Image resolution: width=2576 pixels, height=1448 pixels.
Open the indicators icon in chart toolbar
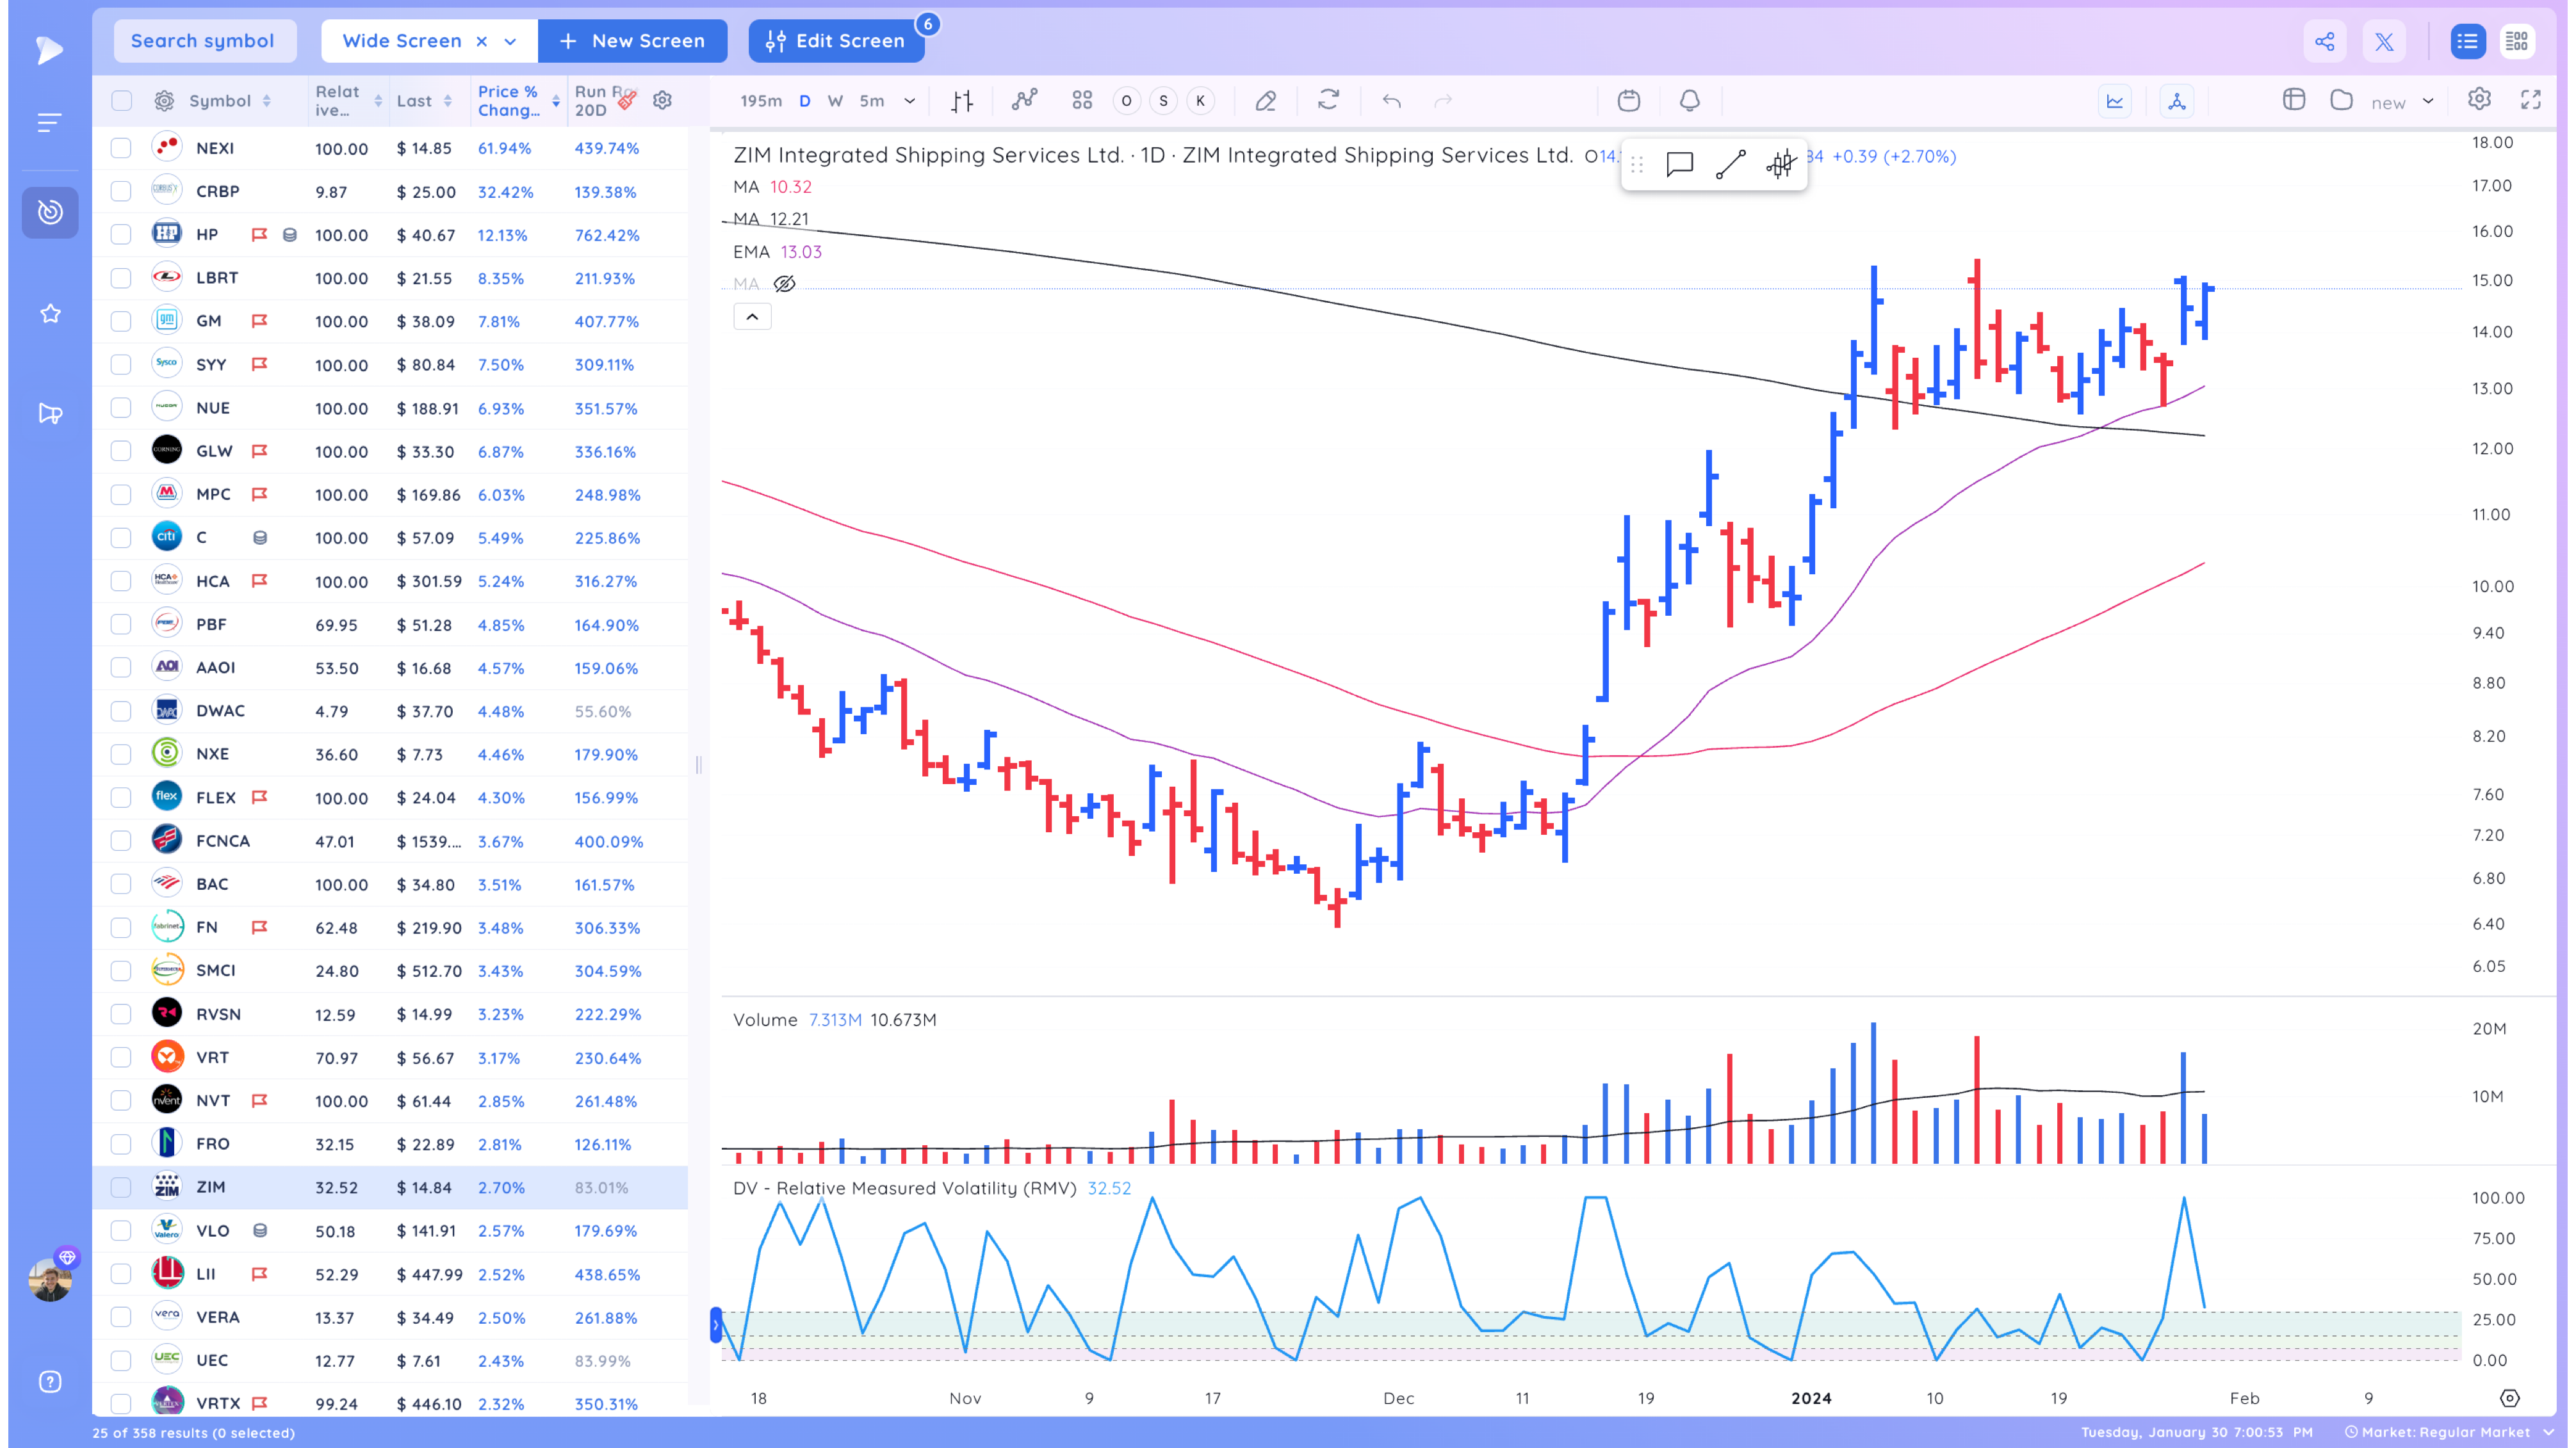point(1024,100)
